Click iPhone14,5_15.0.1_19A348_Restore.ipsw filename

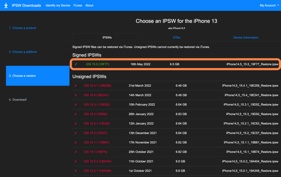click(250, 171)
